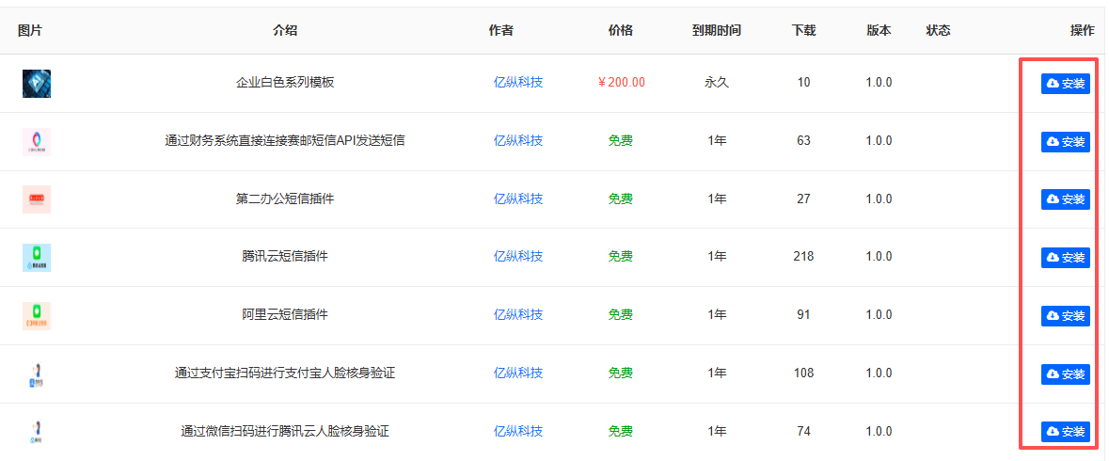Open thumbnail image of 企业白色系列模板
The image size is (1109, 461).
pos(37,84)
